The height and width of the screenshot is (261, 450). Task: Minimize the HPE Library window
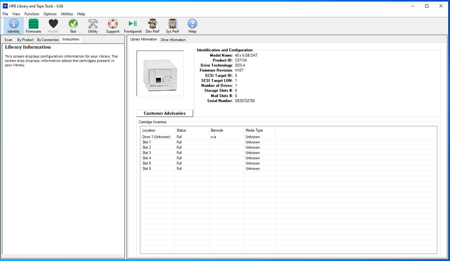(413, 6)
